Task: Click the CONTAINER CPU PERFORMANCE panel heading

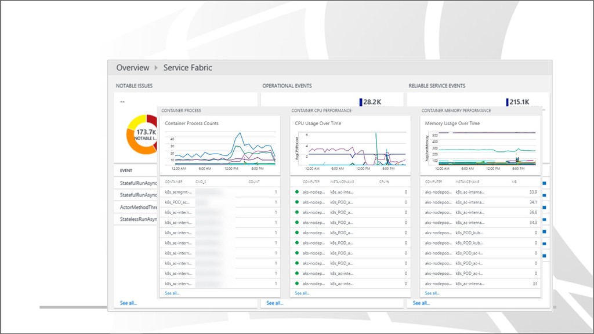Action: point(321,111)
